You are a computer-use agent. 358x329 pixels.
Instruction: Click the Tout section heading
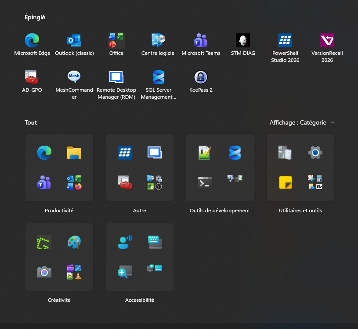[31, 123]
